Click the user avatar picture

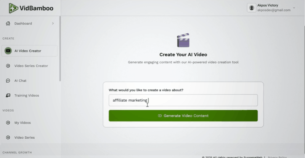tap(252, 8)
